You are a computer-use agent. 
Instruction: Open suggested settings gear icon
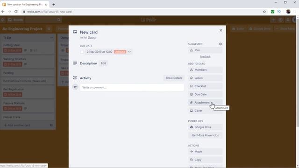(x=220, y=44)
